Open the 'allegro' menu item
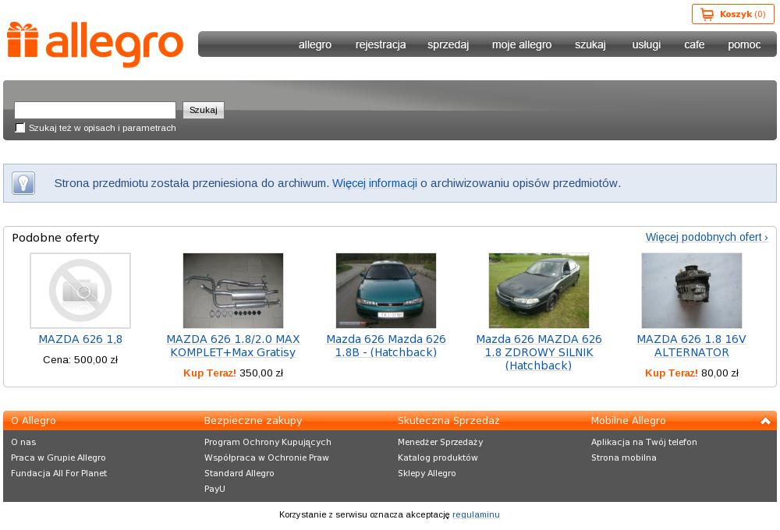 coord(315,44)
